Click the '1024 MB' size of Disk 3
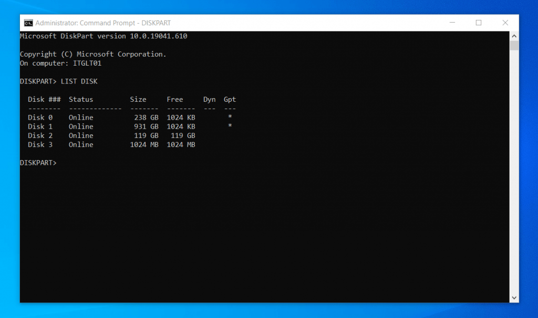The height and width of the screenshot is (318, 538). [x=144, y=145]
